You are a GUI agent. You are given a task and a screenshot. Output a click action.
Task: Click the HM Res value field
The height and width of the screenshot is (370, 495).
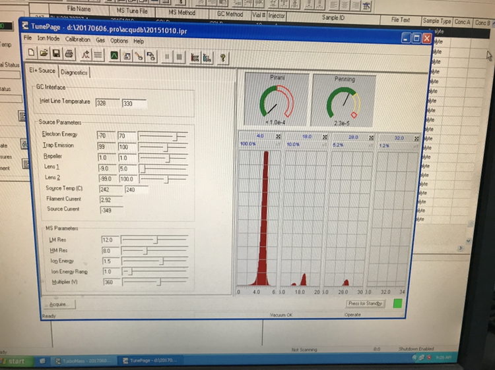110,251
